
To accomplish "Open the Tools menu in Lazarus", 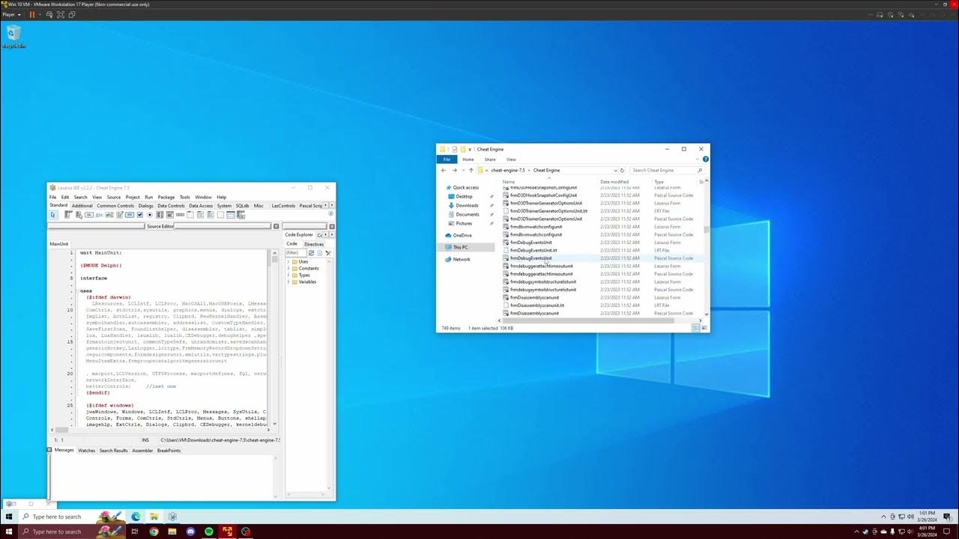I will pos(185,197).
